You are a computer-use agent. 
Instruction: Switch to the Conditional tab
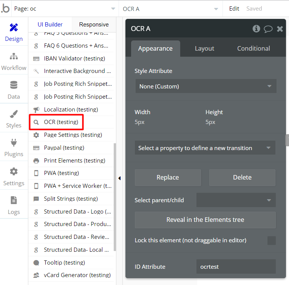point(253,48)
